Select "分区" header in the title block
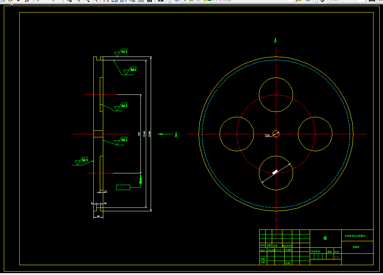 point(275,246)
